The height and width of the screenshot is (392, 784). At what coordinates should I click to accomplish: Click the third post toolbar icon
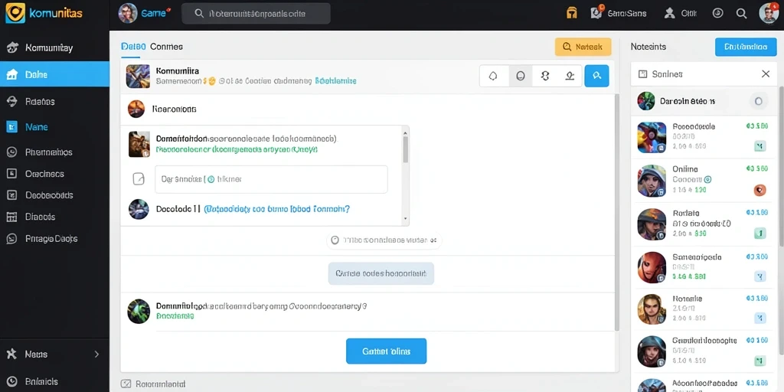[545, 76]
